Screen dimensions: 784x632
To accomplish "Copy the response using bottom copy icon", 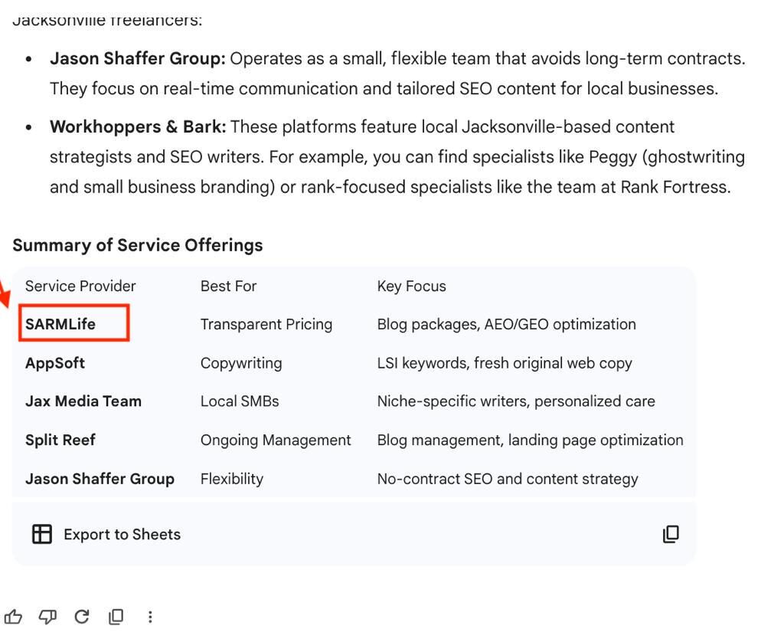I will pos(116,617).
